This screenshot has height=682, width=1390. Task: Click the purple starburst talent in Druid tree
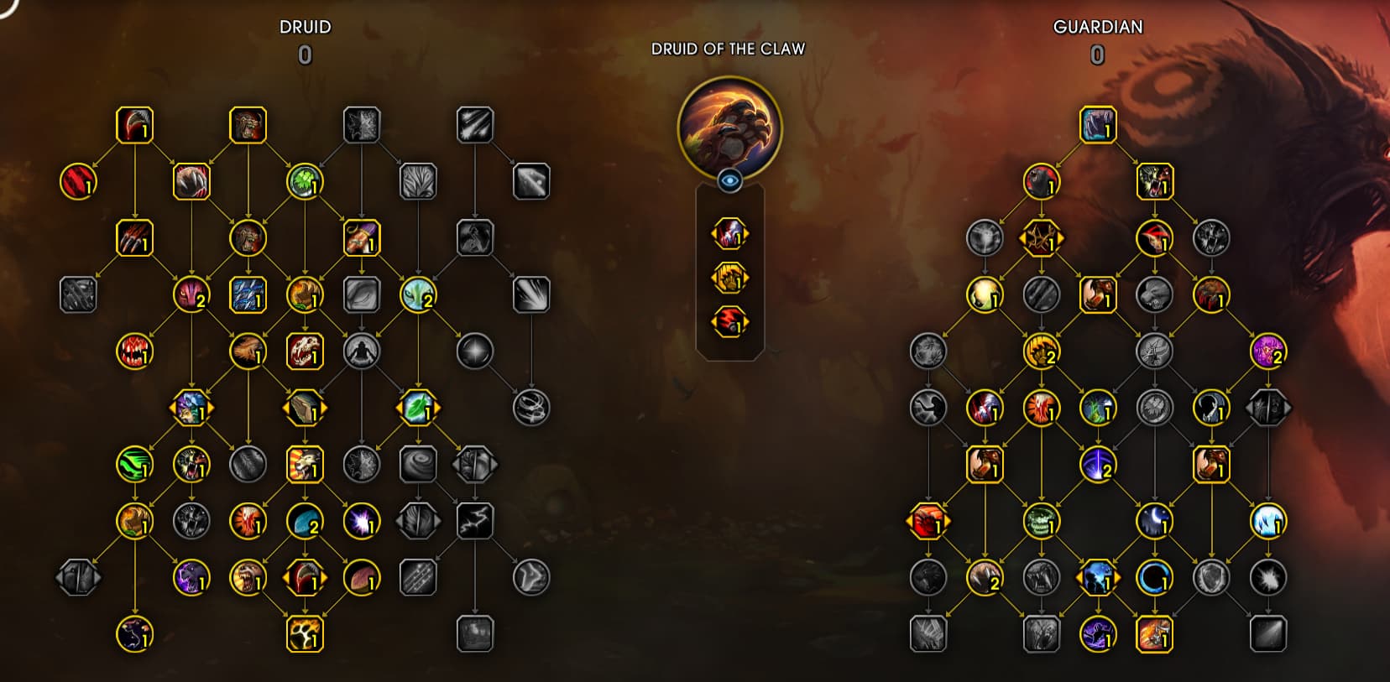click(361, 521)
